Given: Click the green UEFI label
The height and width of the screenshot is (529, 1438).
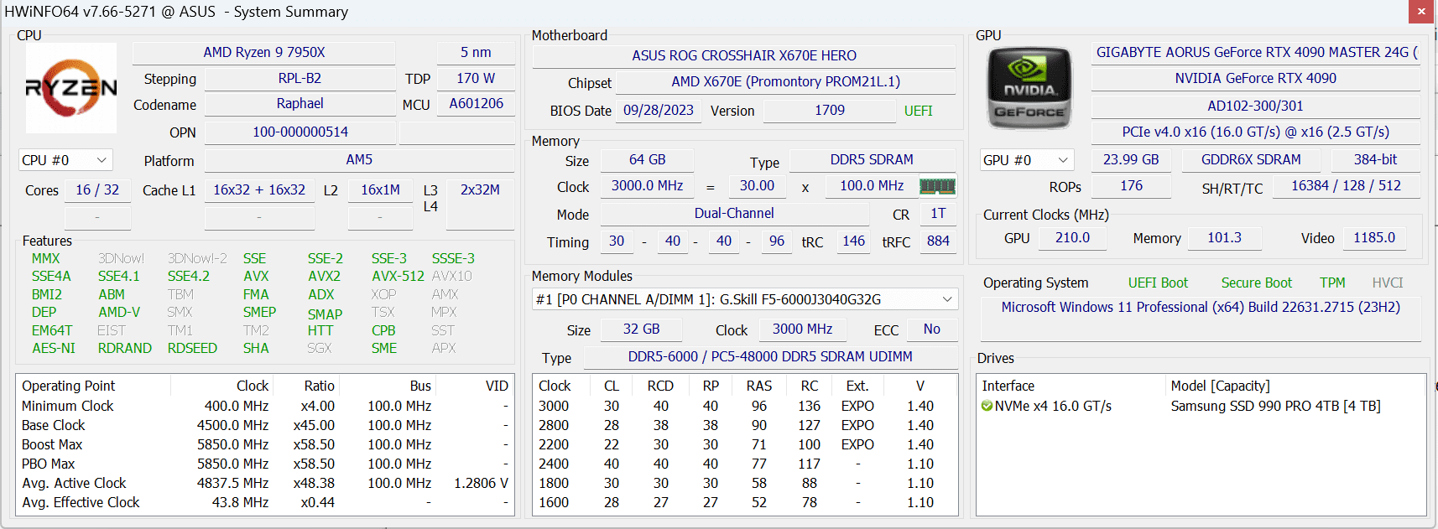Looking at the screenshot, I should 918,111.
